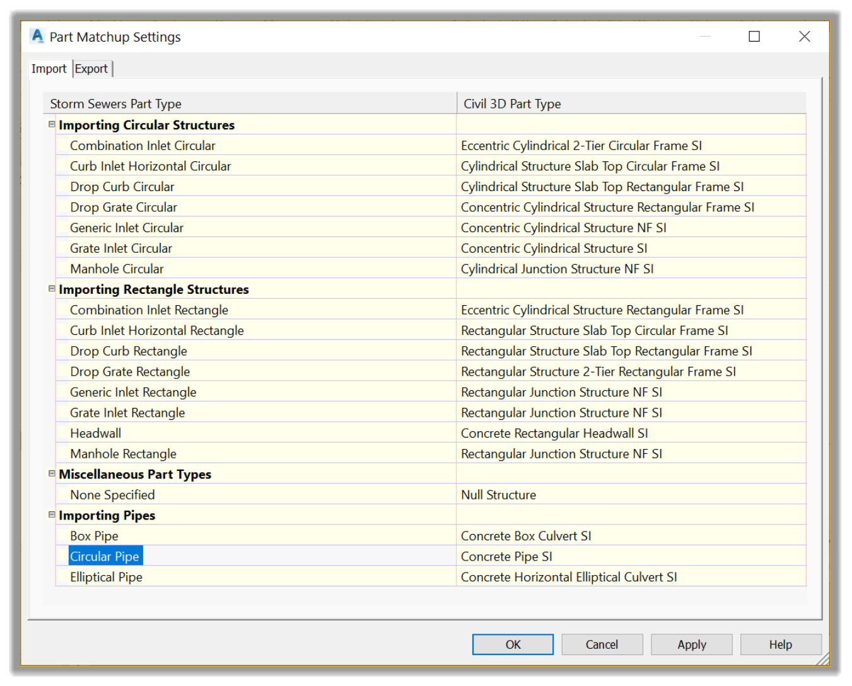This screenshot has width=852, height=686.
Task: Click Concentric Cylindrical Structure NF SI cell
Action: tap(631, 228)
